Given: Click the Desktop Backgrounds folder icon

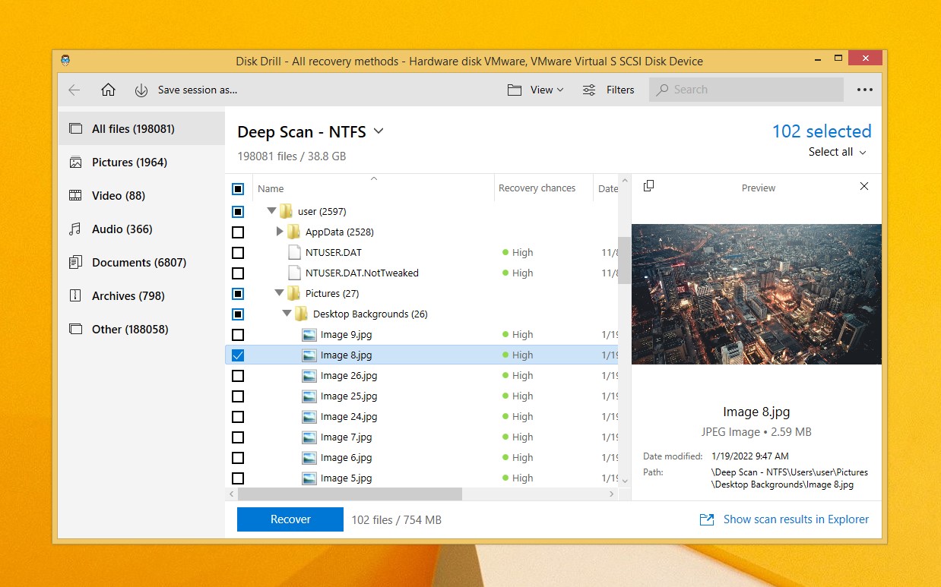Looking at the screenshot, I should [x=302, y=314].
